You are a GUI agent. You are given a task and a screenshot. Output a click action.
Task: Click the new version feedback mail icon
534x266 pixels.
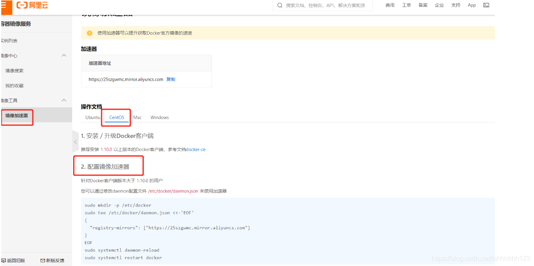[42, 261]
